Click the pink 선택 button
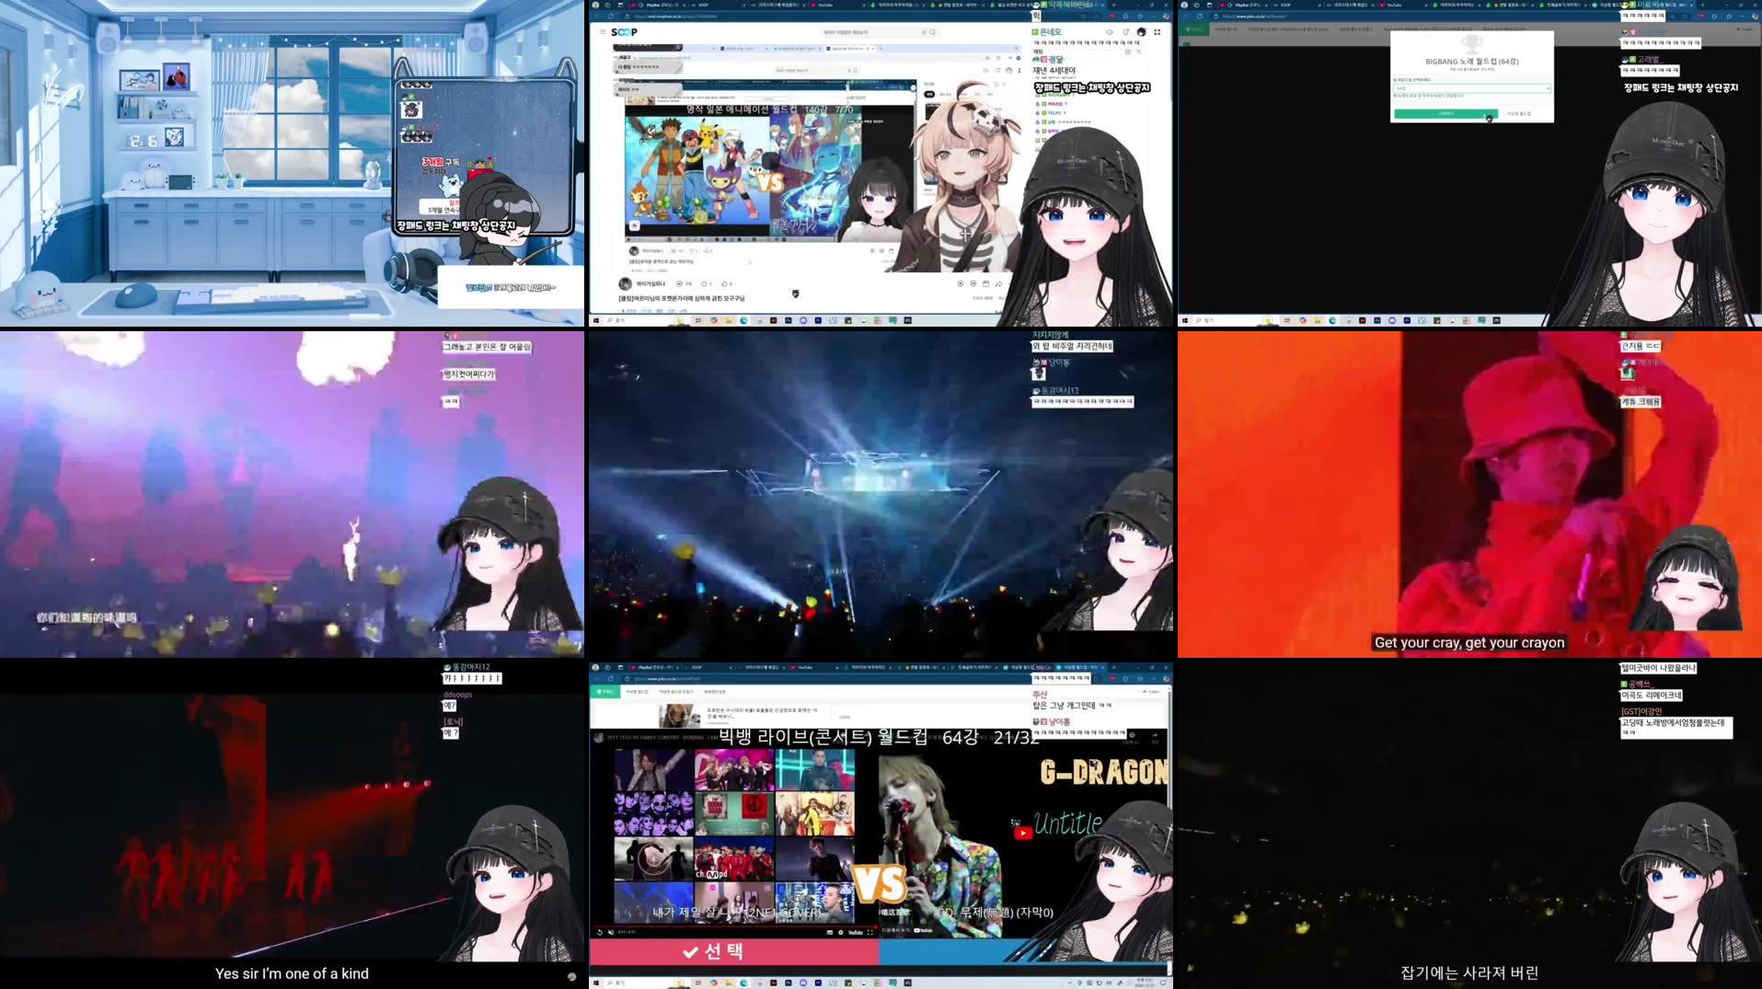The width and height of the screenshot is (1762, 989). click(x=733, y=951)
